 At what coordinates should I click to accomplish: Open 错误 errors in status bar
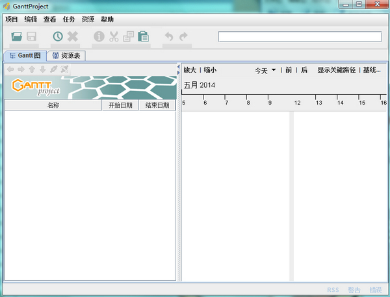tap(376, 290)
